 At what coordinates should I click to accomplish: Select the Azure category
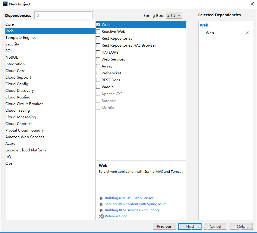50,144
